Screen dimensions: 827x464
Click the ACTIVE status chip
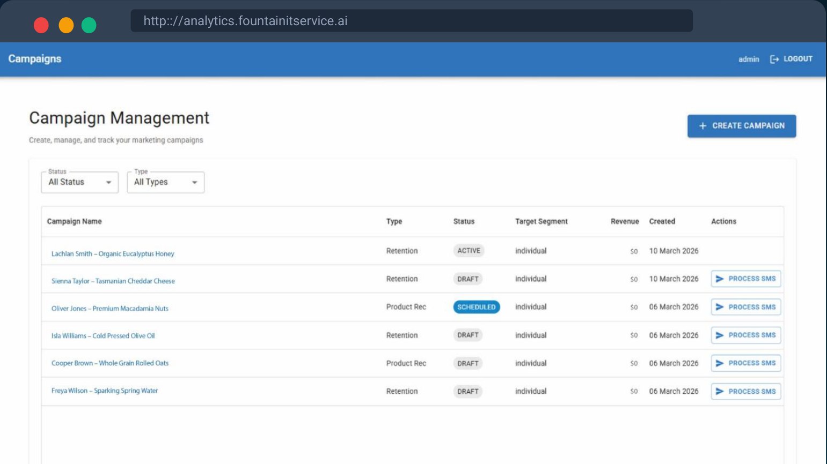(469, 251)
